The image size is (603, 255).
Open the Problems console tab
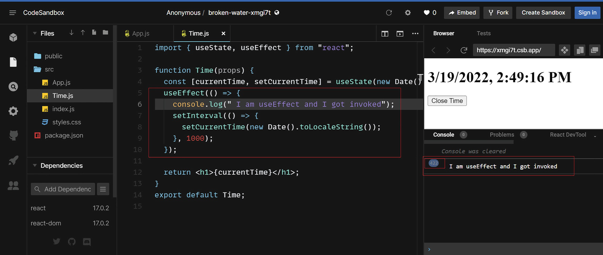point(502,135)
